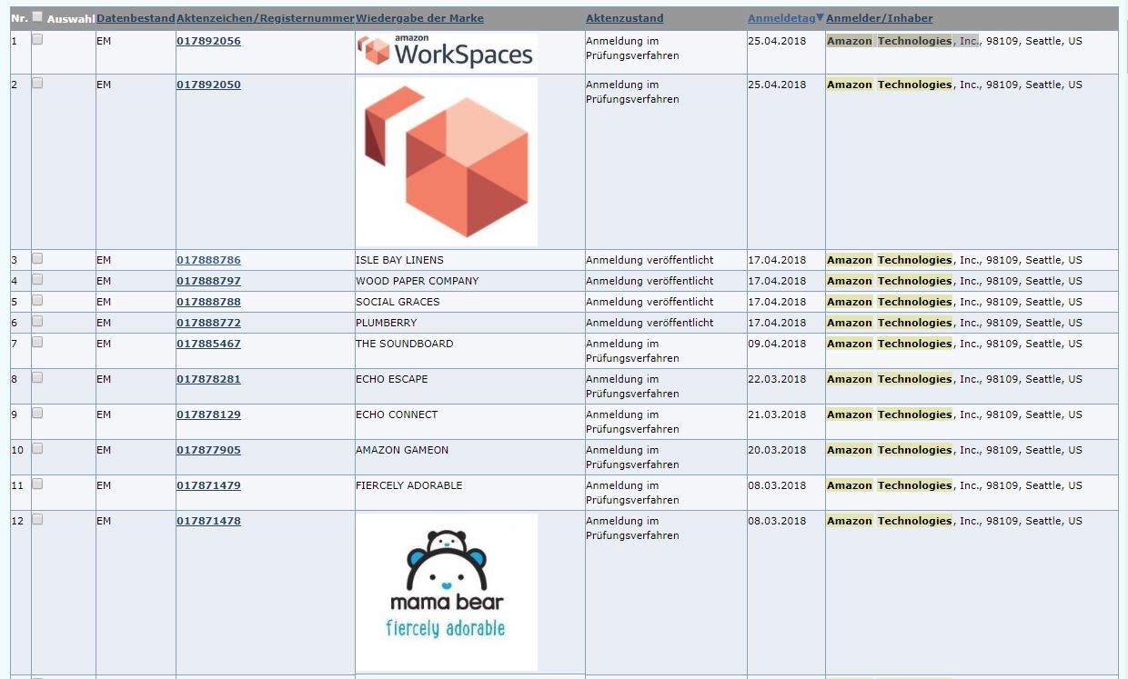1128x679 pixels.
Task: Sort by Wiedergabe der Marke header
Action: 420,18
